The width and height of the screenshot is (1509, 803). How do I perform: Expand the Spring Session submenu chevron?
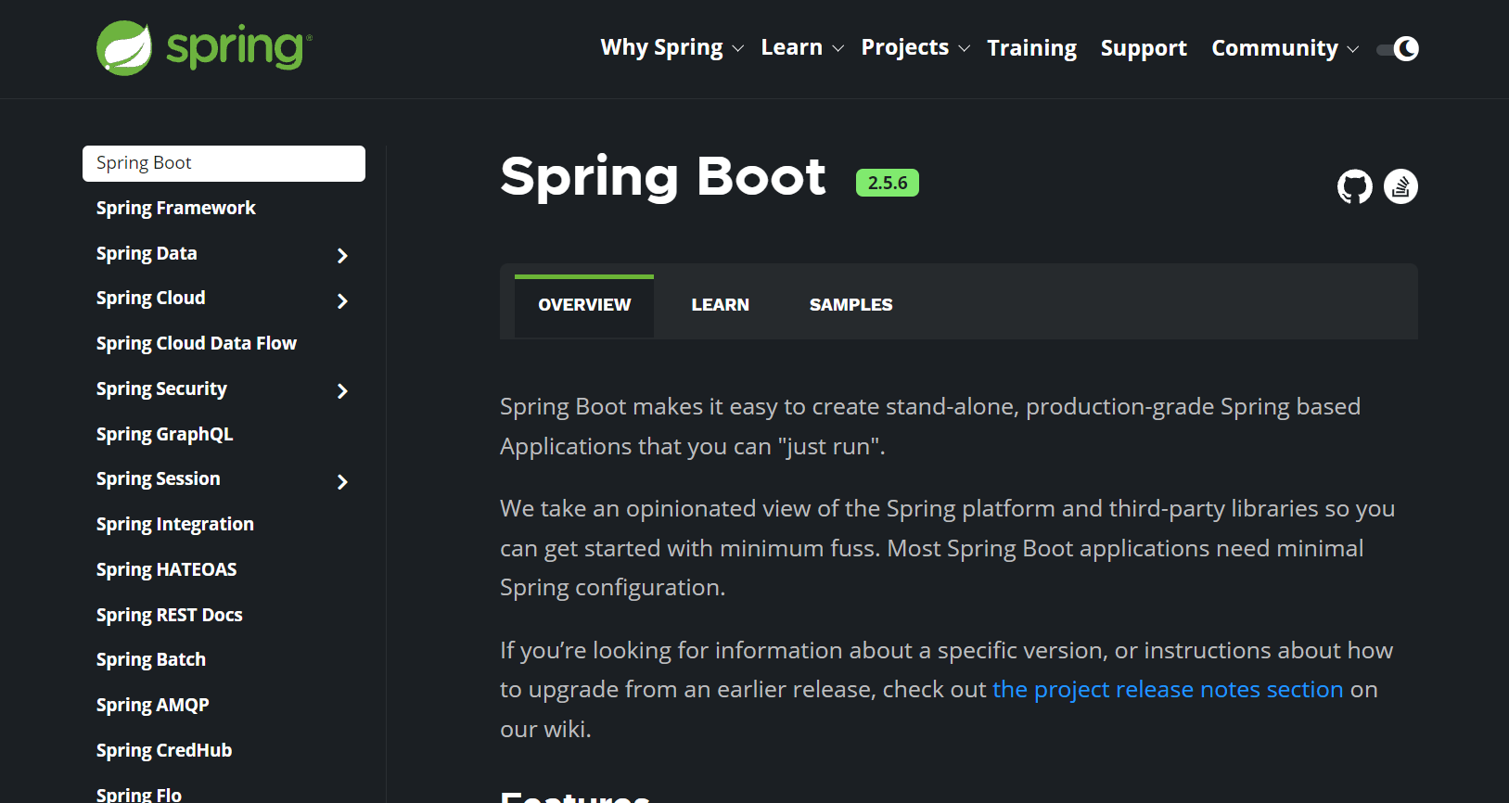[x=342, y=481]
